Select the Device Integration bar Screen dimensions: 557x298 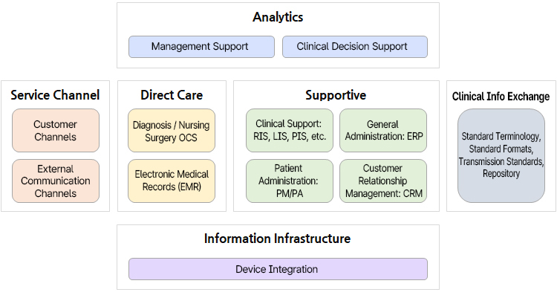click(278, 269)
